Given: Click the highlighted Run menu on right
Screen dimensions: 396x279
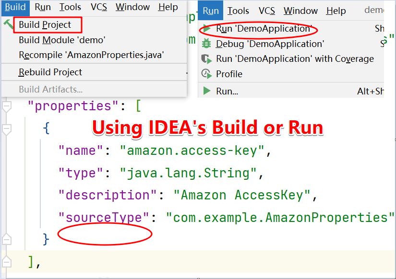Looking at the screenshot, I should pyautogui.click(x=211, y=11).
